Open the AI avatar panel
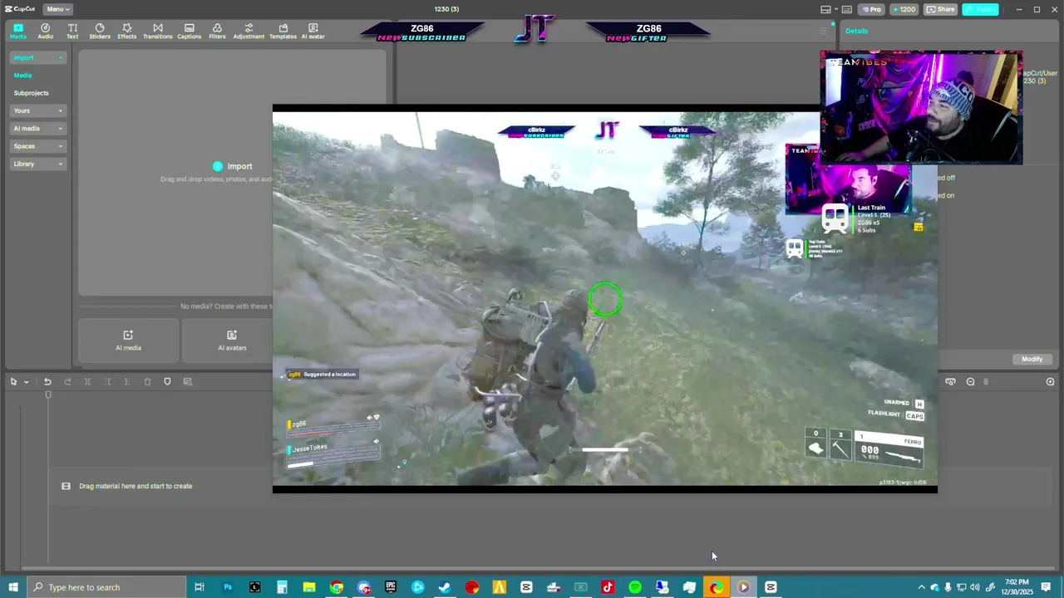The height and width of the screenshot is (598, 1064). (x=313, y=32)
